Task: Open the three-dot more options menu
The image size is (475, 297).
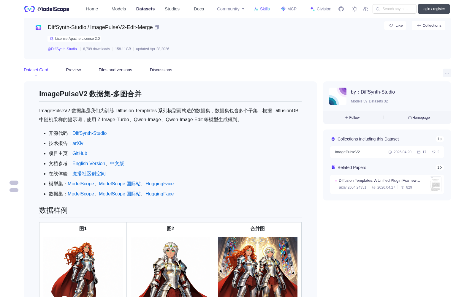Action: click(447, 73)
